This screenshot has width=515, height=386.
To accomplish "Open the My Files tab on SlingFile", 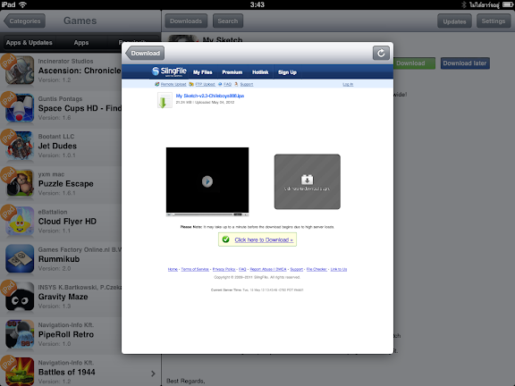I will click(x=202, y=72).
